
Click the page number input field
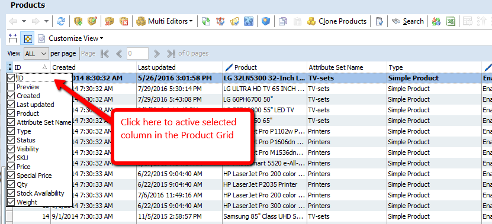click(137, 54)
